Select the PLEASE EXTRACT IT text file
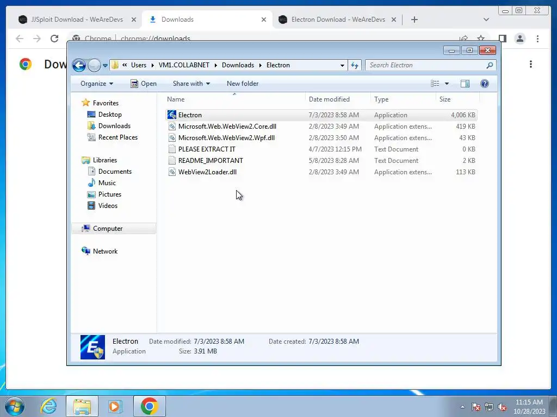This screenshot has height=417, width=557. 321,149
